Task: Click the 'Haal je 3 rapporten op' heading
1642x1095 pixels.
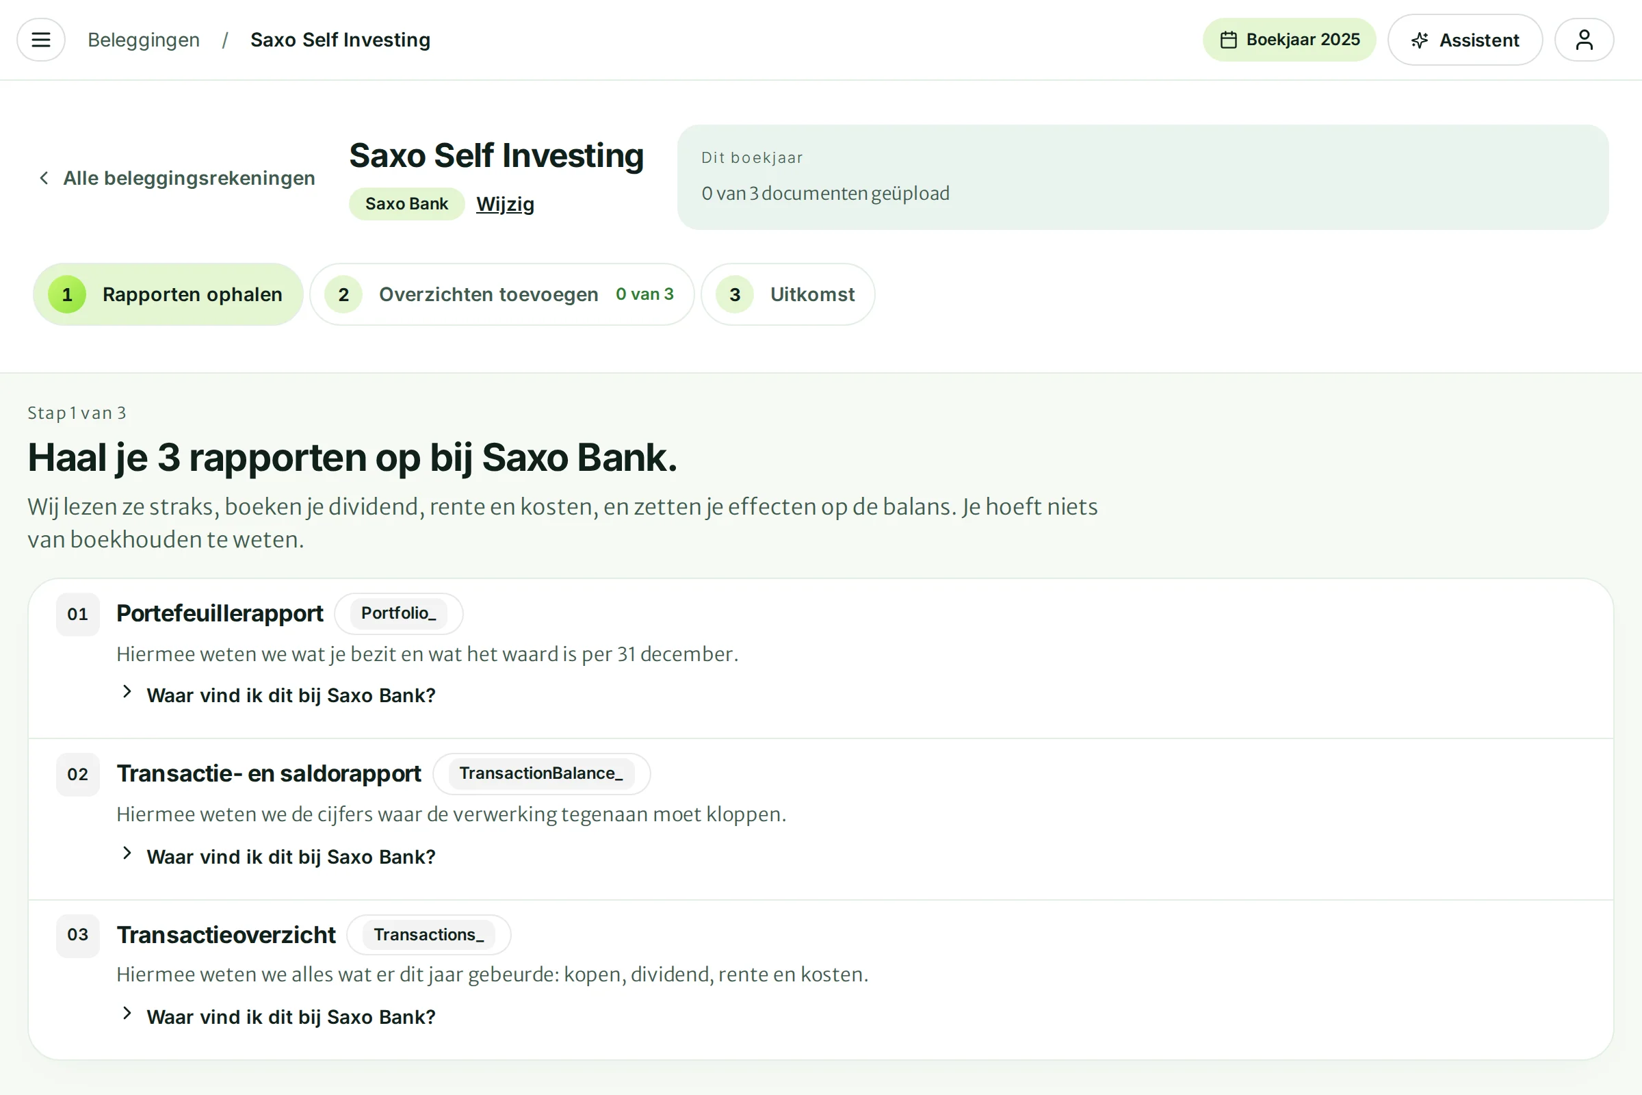Action: pyautogui.click(x=352, y=457)
